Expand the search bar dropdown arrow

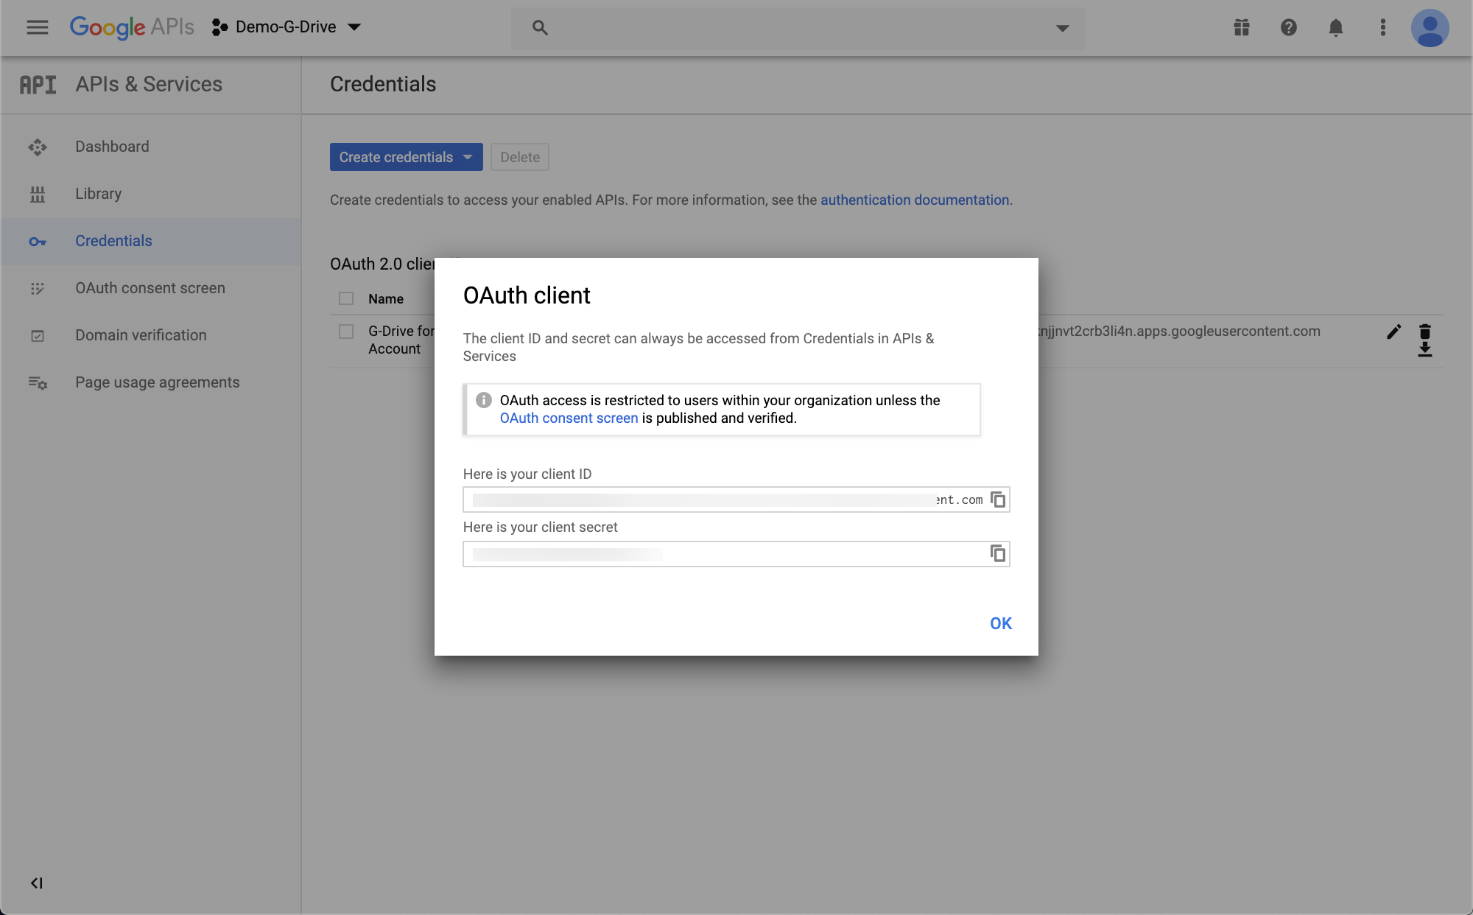coord(1062,28)
